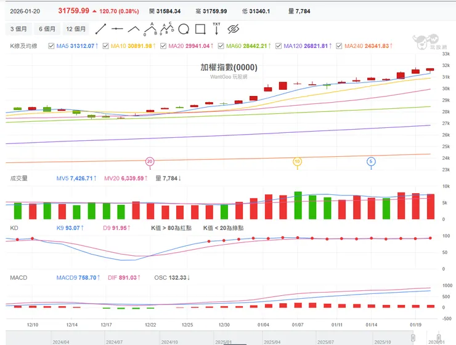
Task: Show the 6 個月 chart range
Action: tap(47, 29)
